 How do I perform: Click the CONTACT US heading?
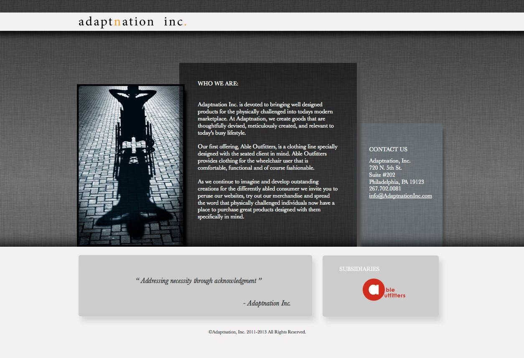(388, 149)
